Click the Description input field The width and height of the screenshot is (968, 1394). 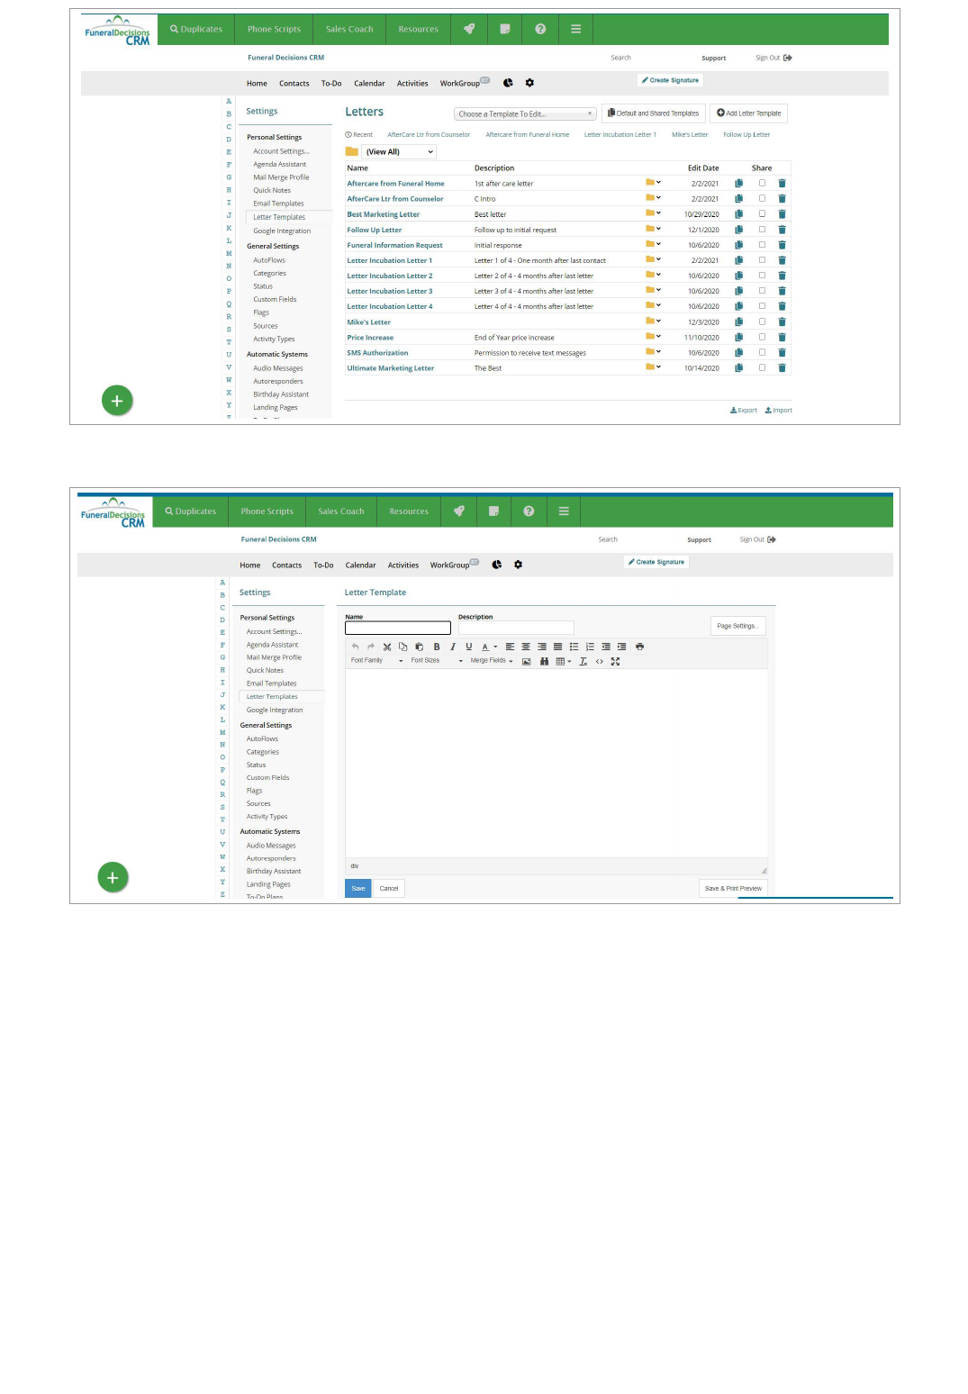[x=515, y=628]
